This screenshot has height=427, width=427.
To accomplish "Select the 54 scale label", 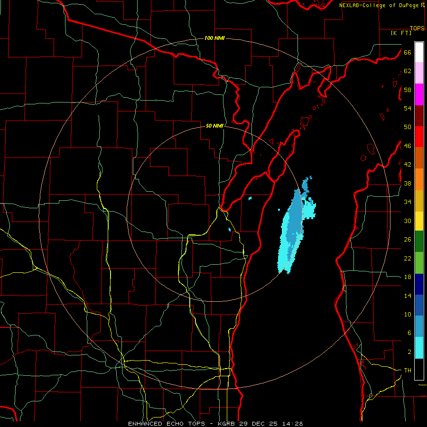I will (x=408, y=108).
